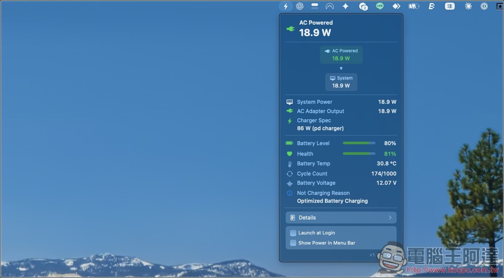504x278 pixels.
Task: Click the System Power label
Action: (x=314, y=102)
